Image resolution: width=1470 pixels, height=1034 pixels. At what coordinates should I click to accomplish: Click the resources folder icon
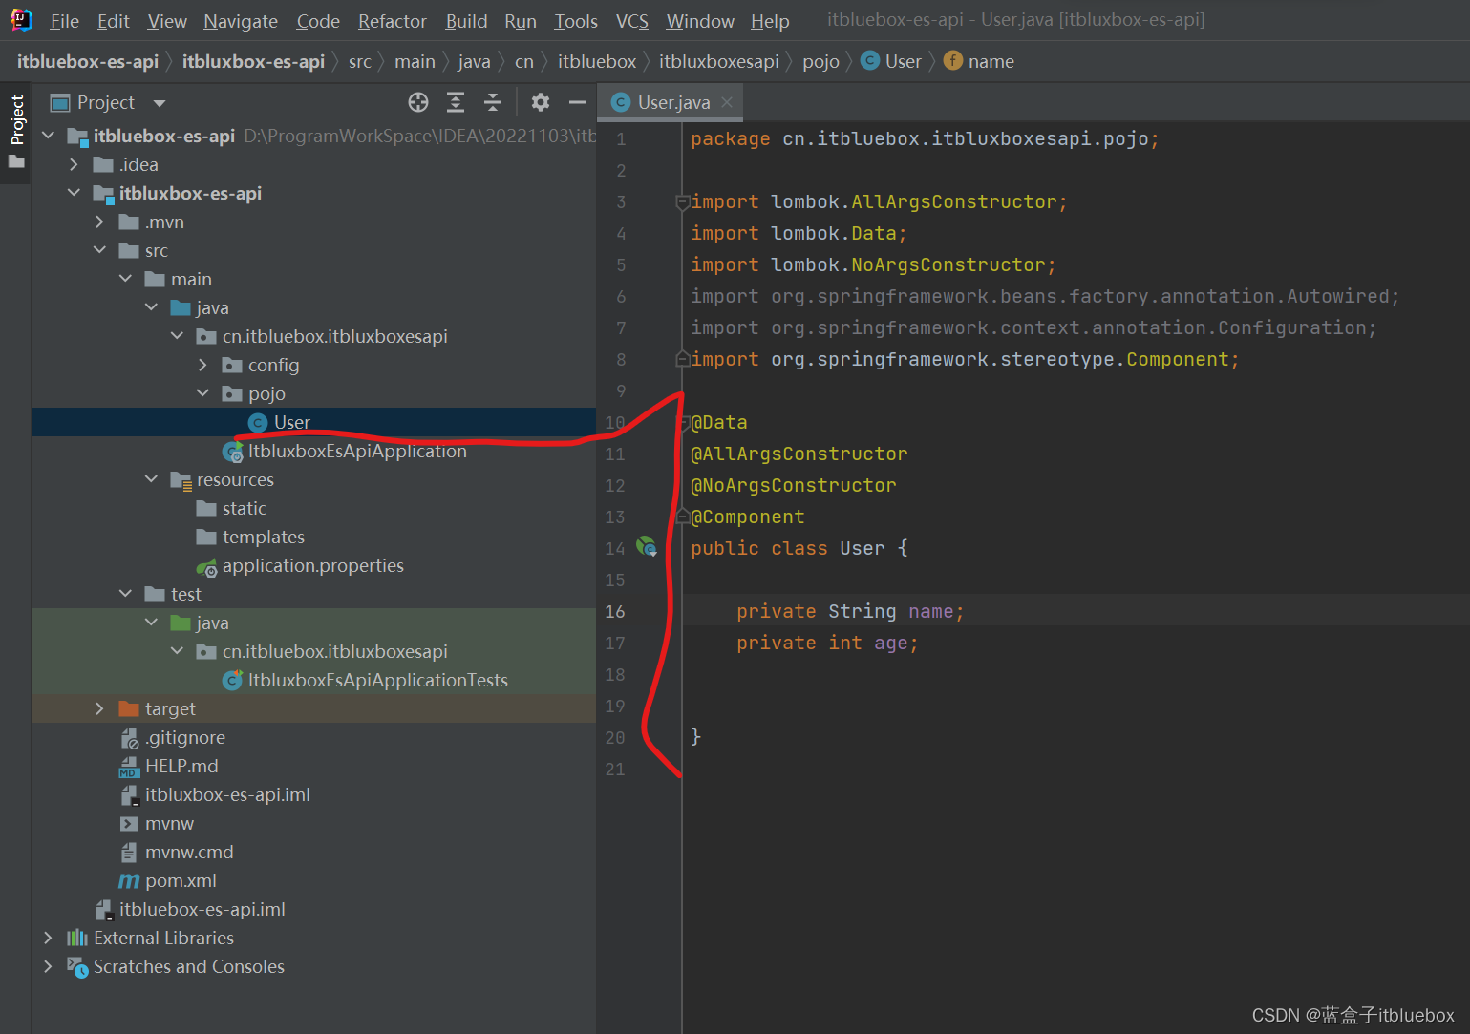[181, 480]
